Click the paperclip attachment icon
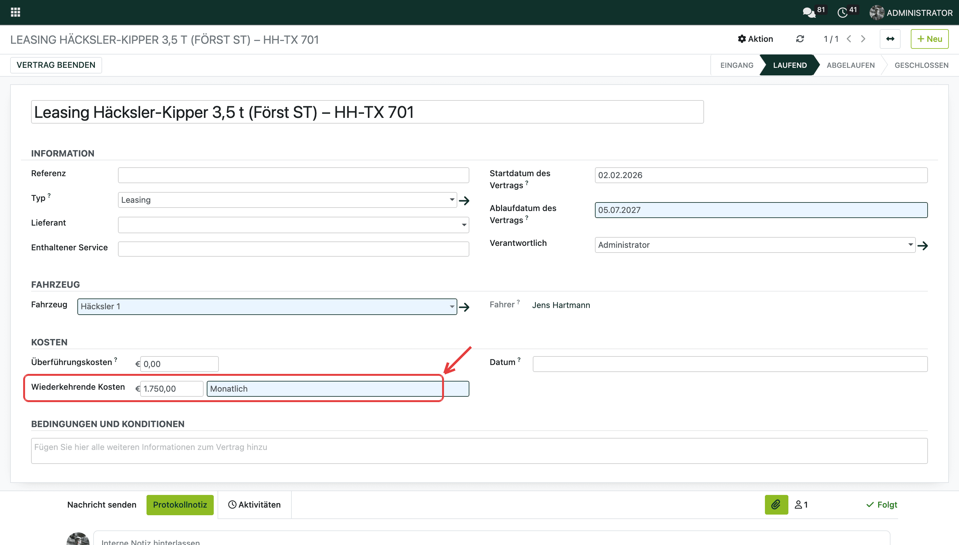The width and height of the screenshot is (959, 545). [776, 504]
